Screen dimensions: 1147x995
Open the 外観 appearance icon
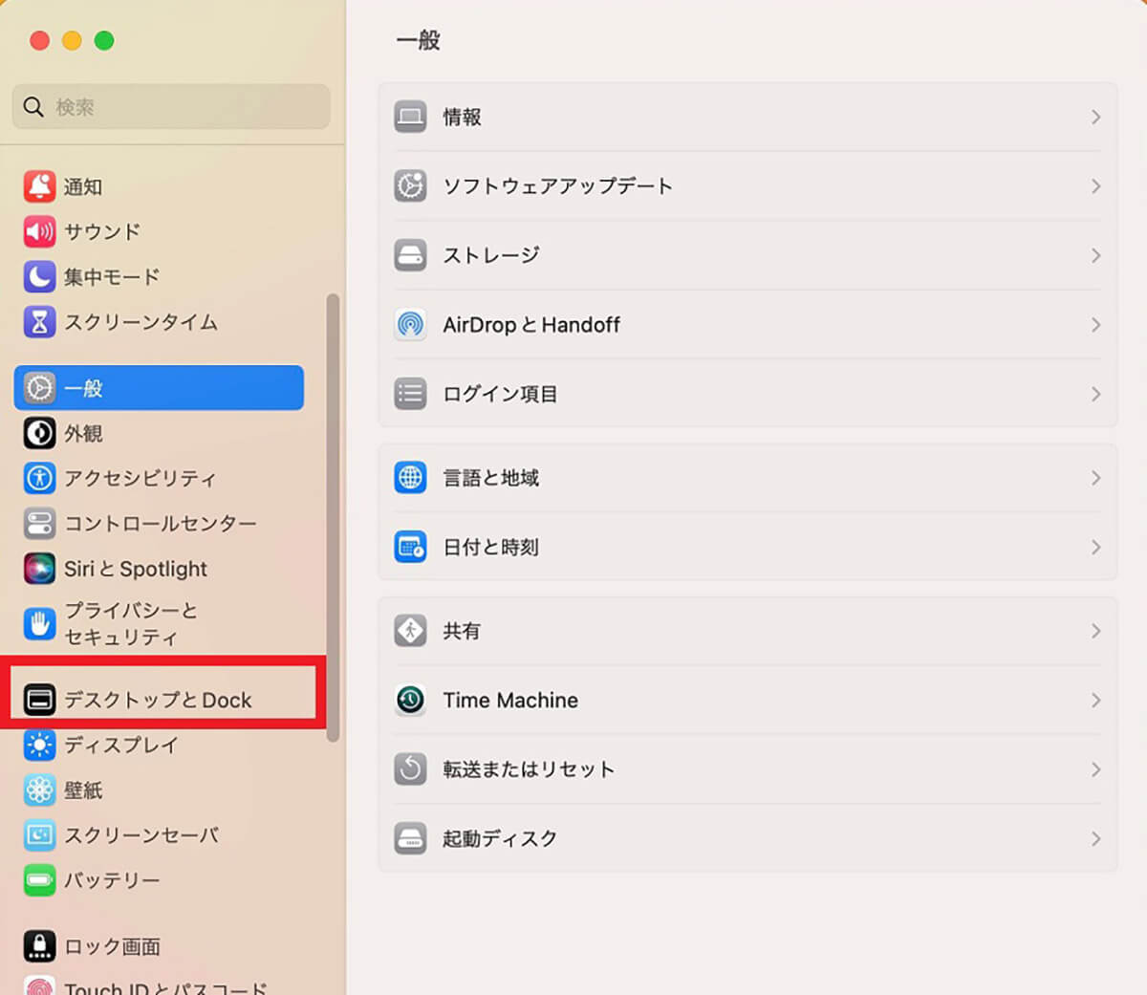[x=39, y=433]
